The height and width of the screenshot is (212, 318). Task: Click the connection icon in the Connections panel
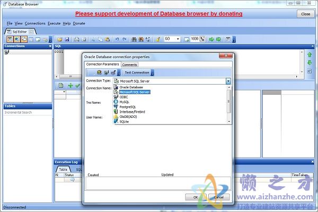[x=7, y=52]
